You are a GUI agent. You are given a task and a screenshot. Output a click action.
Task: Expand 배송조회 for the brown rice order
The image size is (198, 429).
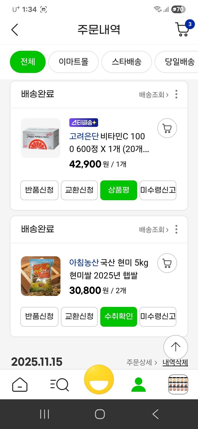(154, 230)
